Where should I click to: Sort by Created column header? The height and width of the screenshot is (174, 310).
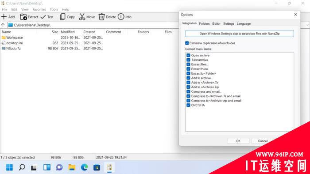pos(89,32)
